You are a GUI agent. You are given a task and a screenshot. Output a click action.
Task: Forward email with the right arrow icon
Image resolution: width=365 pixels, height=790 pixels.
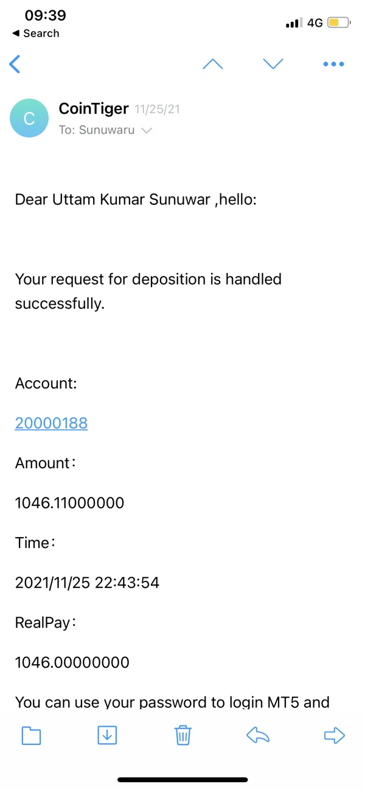pos(334,736)
